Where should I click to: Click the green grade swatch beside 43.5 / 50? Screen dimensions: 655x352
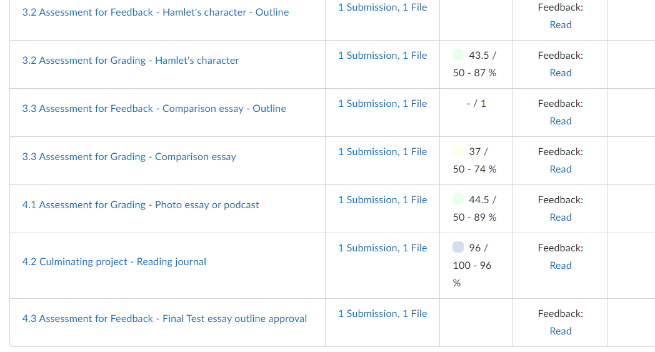(x=458, y=55)
